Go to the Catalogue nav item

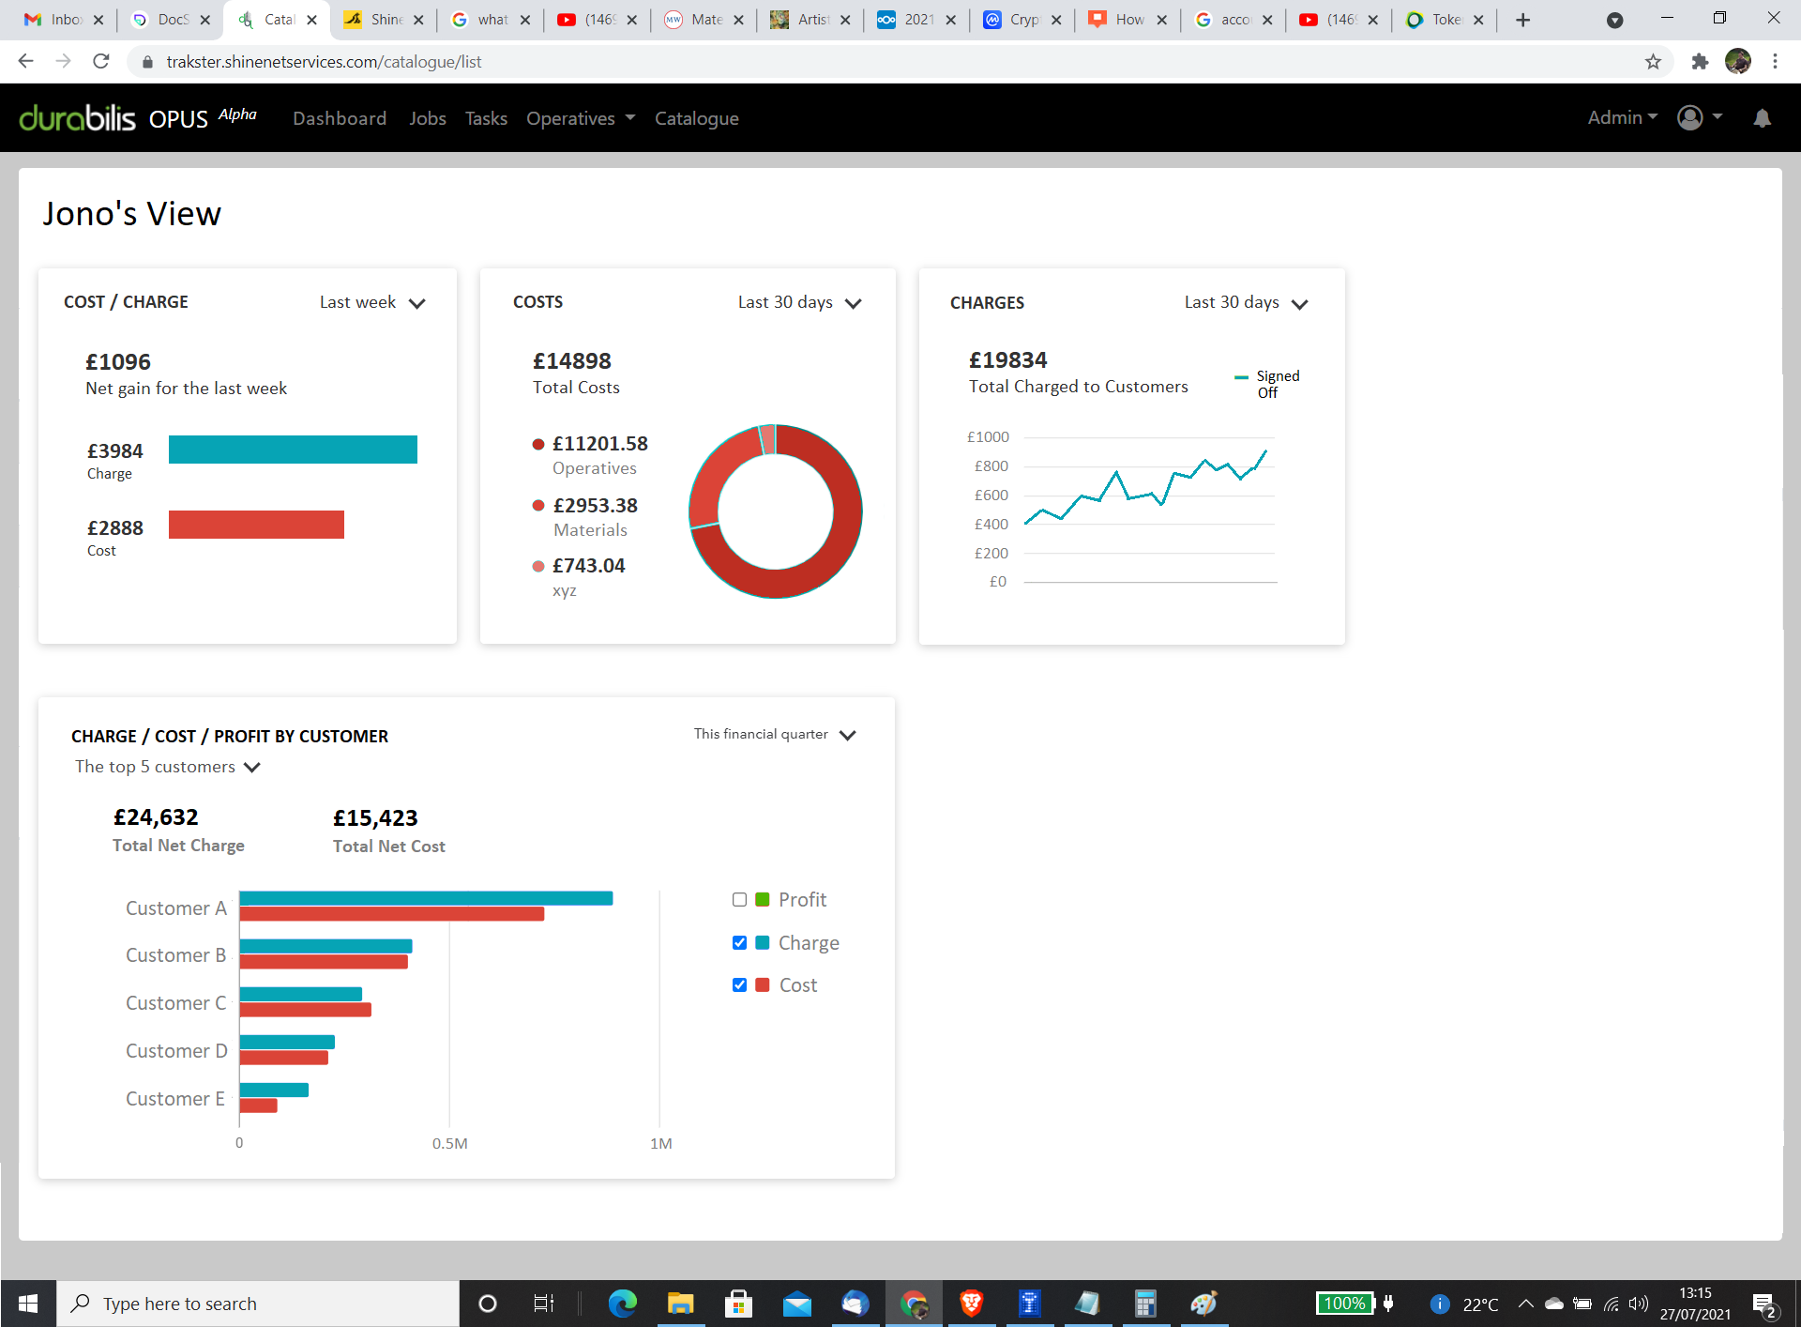[x=696, y=118]
